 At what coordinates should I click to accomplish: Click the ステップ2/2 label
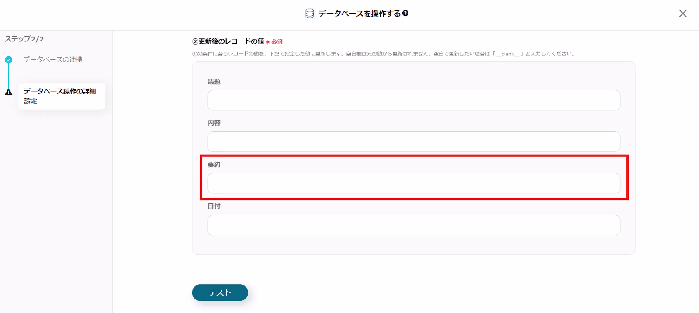pyautogui.click(x=24, y=39)
